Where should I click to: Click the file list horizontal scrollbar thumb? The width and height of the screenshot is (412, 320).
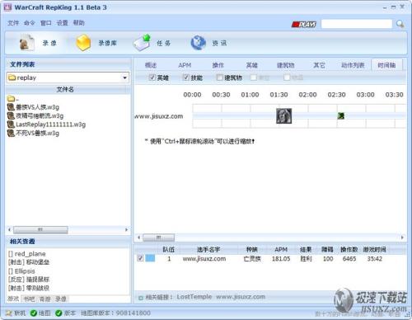(x=40, y=229)
